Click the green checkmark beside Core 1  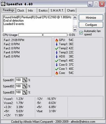(57, 69)
